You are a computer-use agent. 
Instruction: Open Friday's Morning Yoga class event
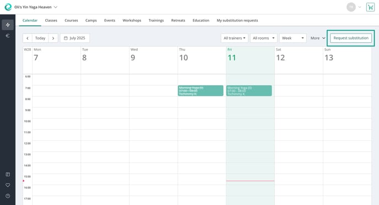coord(249,91)
